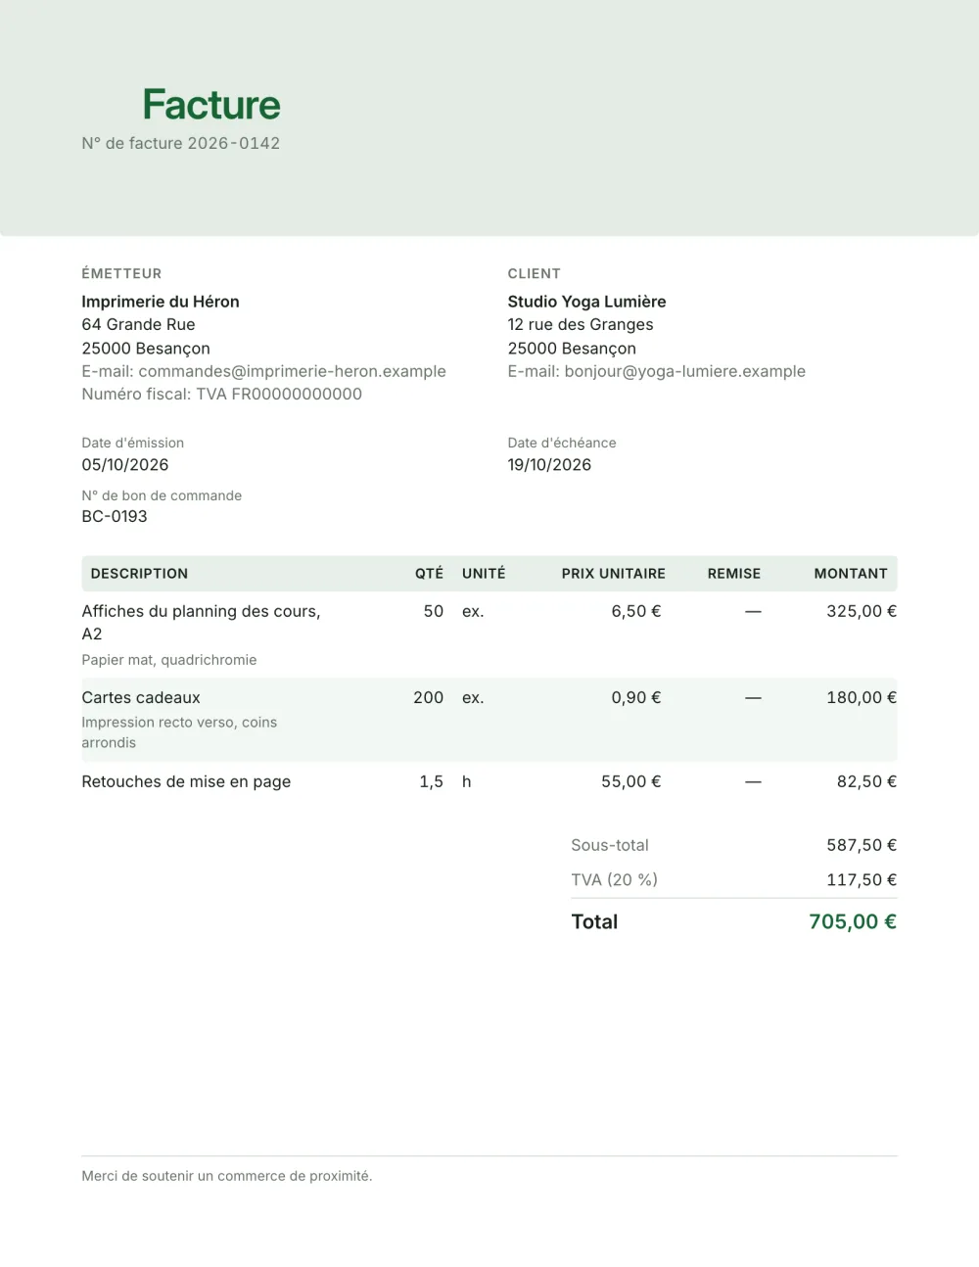Click the green total 705,00 €

point(853,921)
